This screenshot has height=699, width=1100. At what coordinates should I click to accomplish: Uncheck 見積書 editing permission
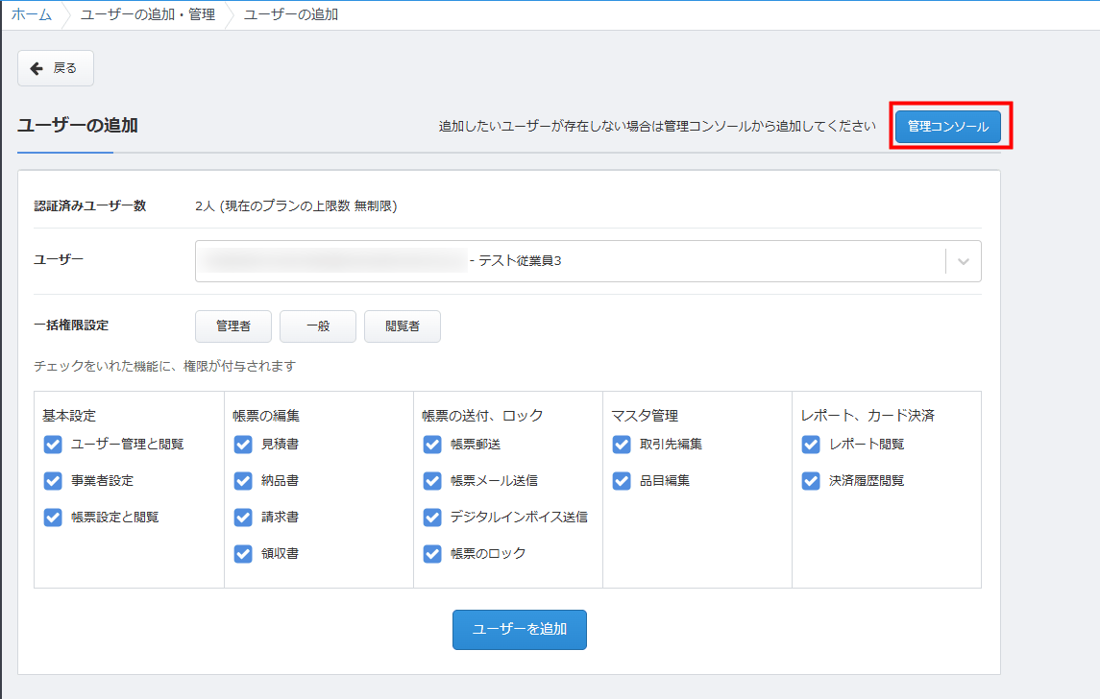pos(243,445)
